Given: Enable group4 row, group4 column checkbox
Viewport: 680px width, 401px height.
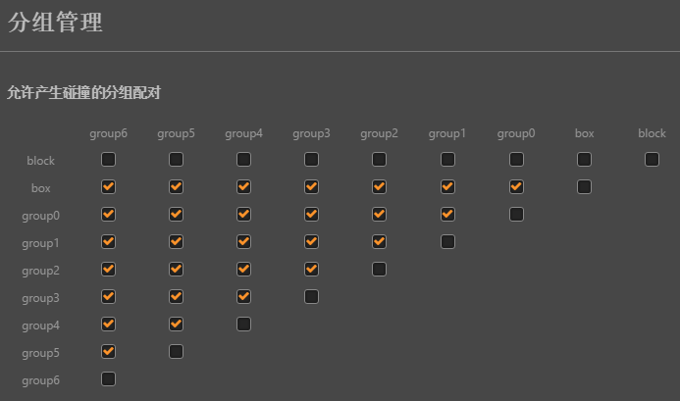Looking at the screenshot, I should (243, 324).
